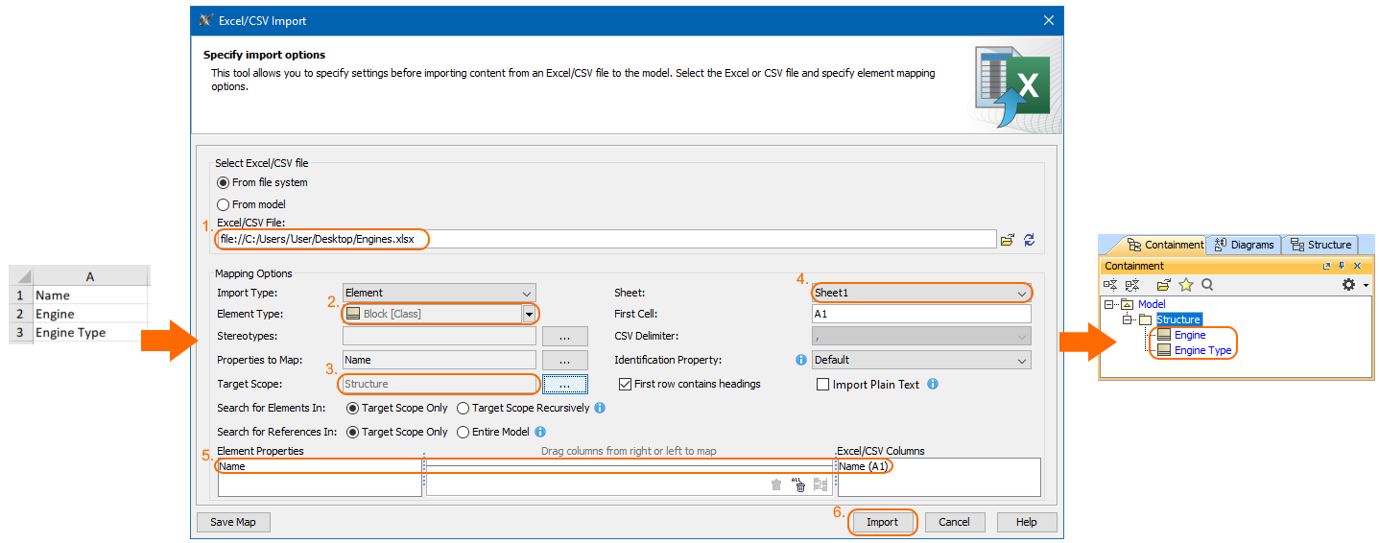Select Target Scope Recursively for elements search
Viewport: 1379px width, 543px height.
(464, 409)
